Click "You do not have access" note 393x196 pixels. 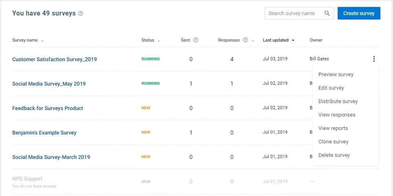[x=34, y=186]
